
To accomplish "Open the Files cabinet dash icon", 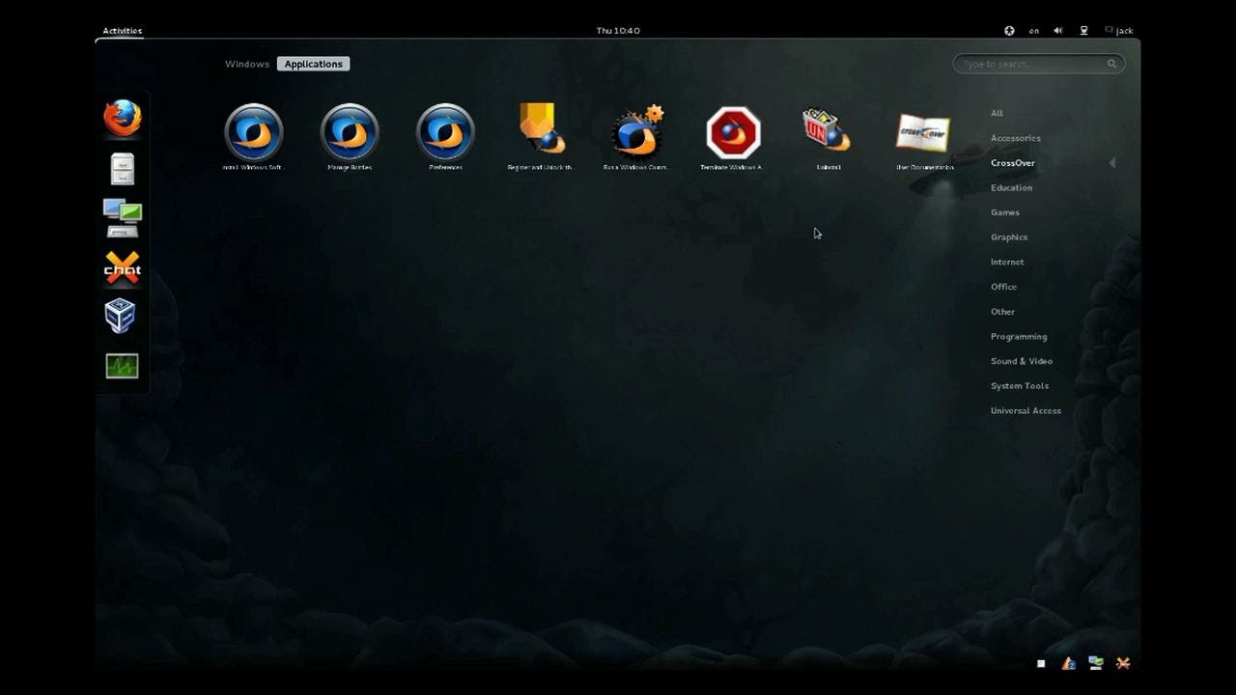I will 123,169.
